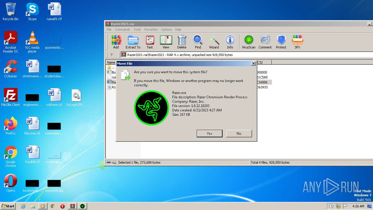Click the Delete trash can toolbar icon

(182, 42)
